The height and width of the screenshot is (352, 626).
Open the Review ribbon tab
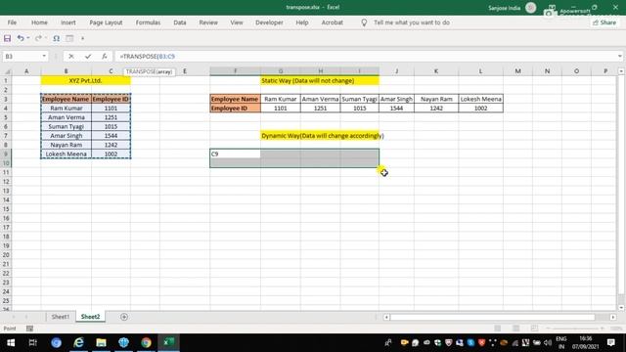click(208, 22)
